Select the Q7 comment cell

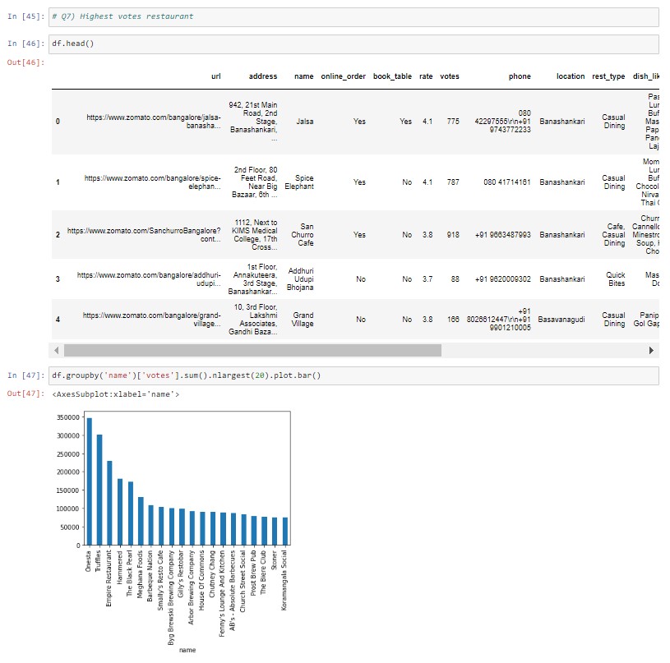164,16
